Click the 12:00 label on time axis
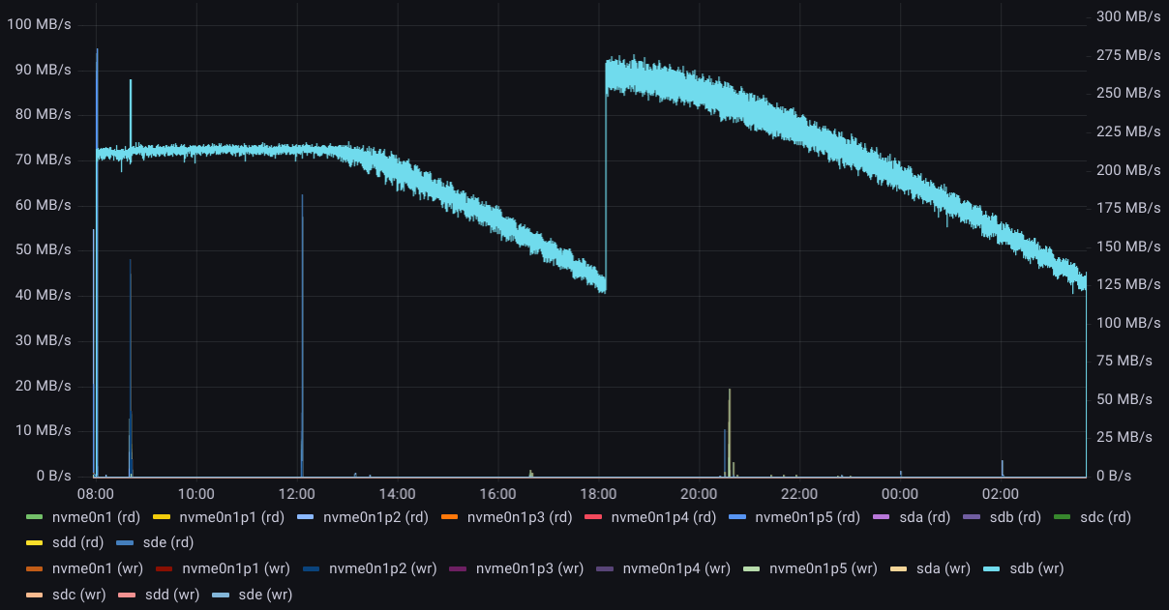This screenshot has width=1169, height=610. point(297,493)
